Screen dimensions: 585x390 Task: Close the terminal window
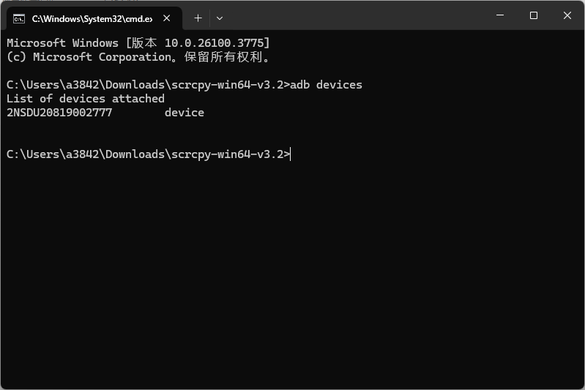(567, 15)
